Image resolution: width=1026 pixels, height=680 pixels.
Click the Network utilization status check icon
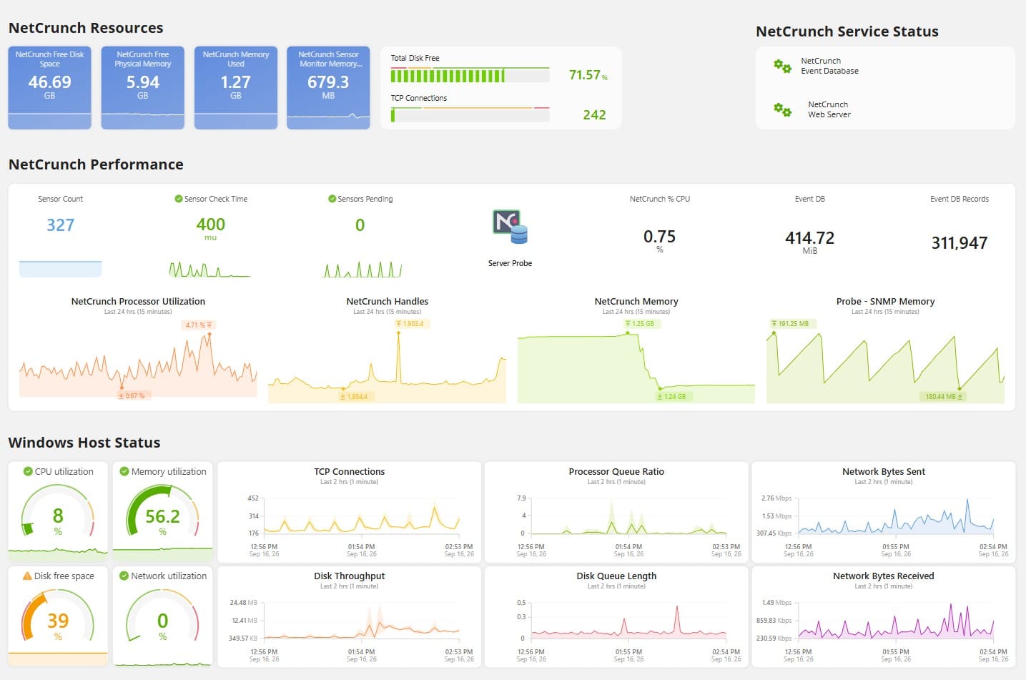(124, 576)
